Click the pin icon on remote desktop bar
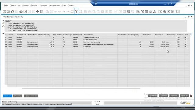Viewport: 195px width, 110px height. click(96, 4)
